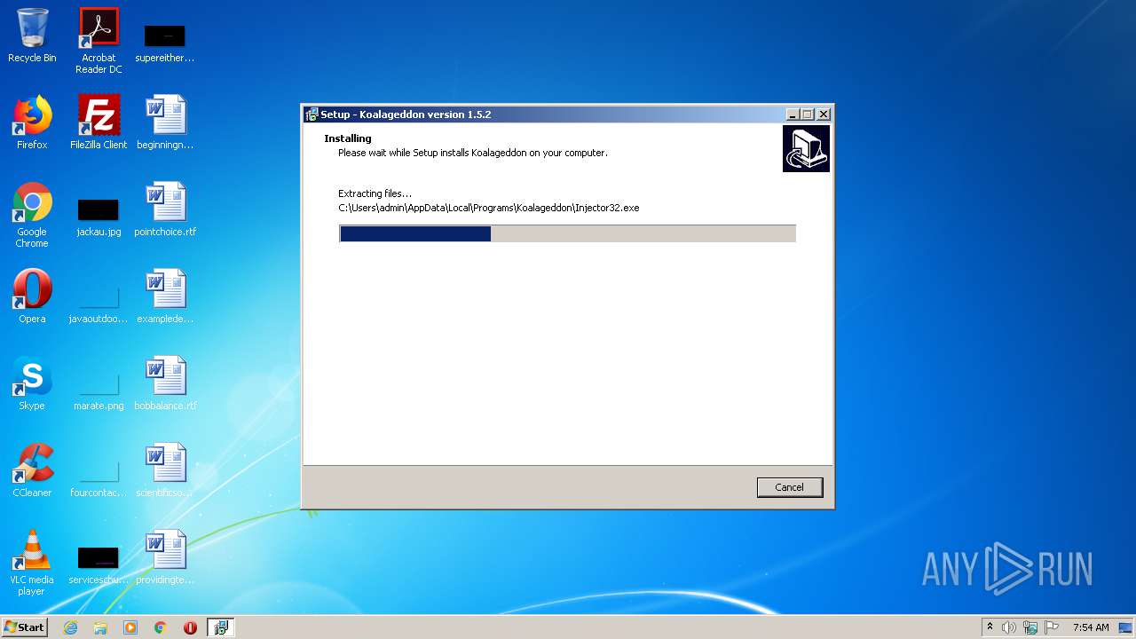This screenshot has height=639, width=1136.
Task: Open Windows Explorer from the taskbar
Action: coord(100,627)
